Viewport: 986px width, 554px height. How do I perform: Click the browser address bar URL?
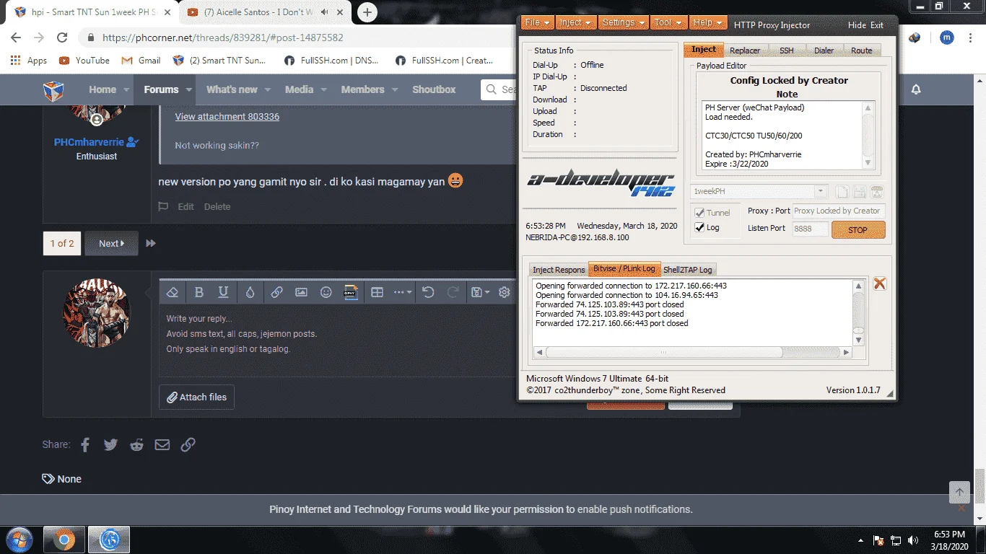(223, 38)
